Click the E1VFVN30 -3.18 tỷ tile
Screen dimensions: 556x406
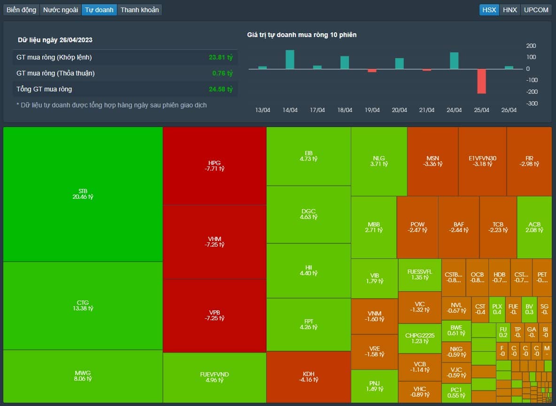pos(482,161)
